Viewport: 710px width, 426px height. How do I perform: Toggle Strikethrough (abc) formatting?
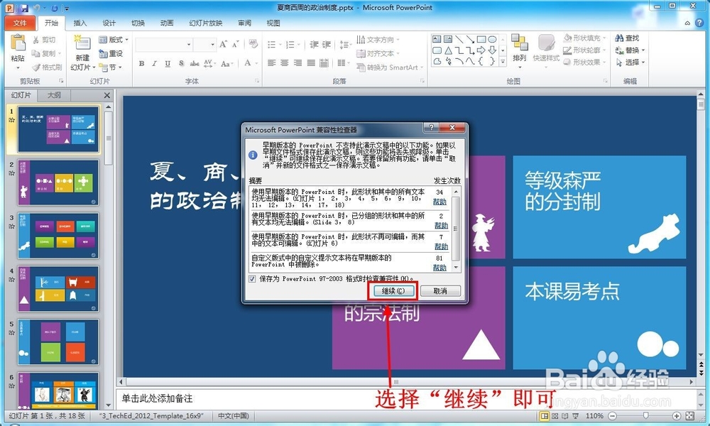click(x=195, y=63)
